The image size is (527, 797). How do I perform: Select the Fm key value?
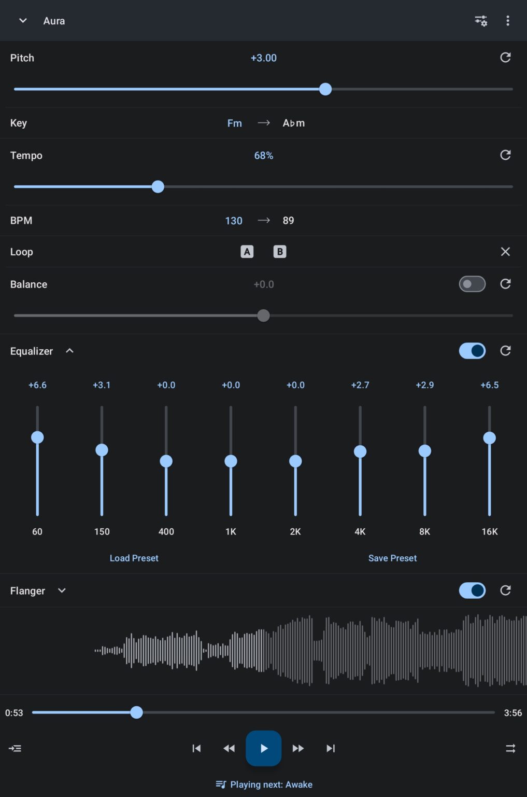[x=235, y=123]
